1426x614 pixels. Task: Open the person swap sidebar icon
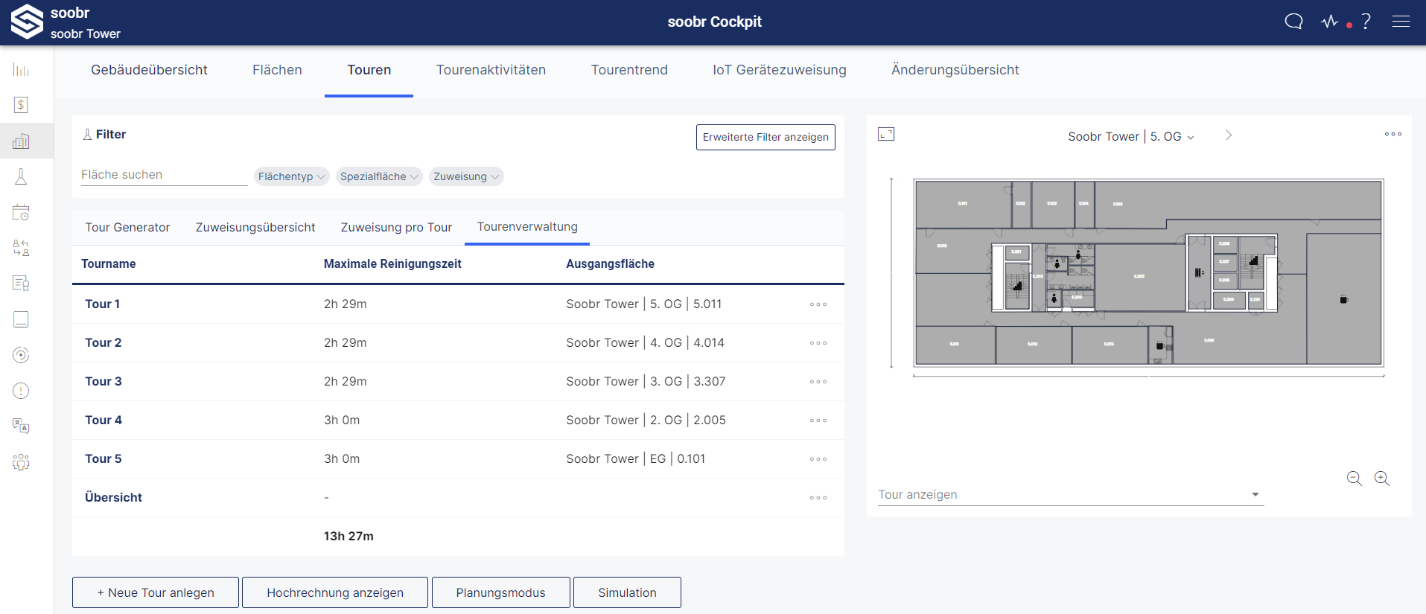(x=21, y=248)
